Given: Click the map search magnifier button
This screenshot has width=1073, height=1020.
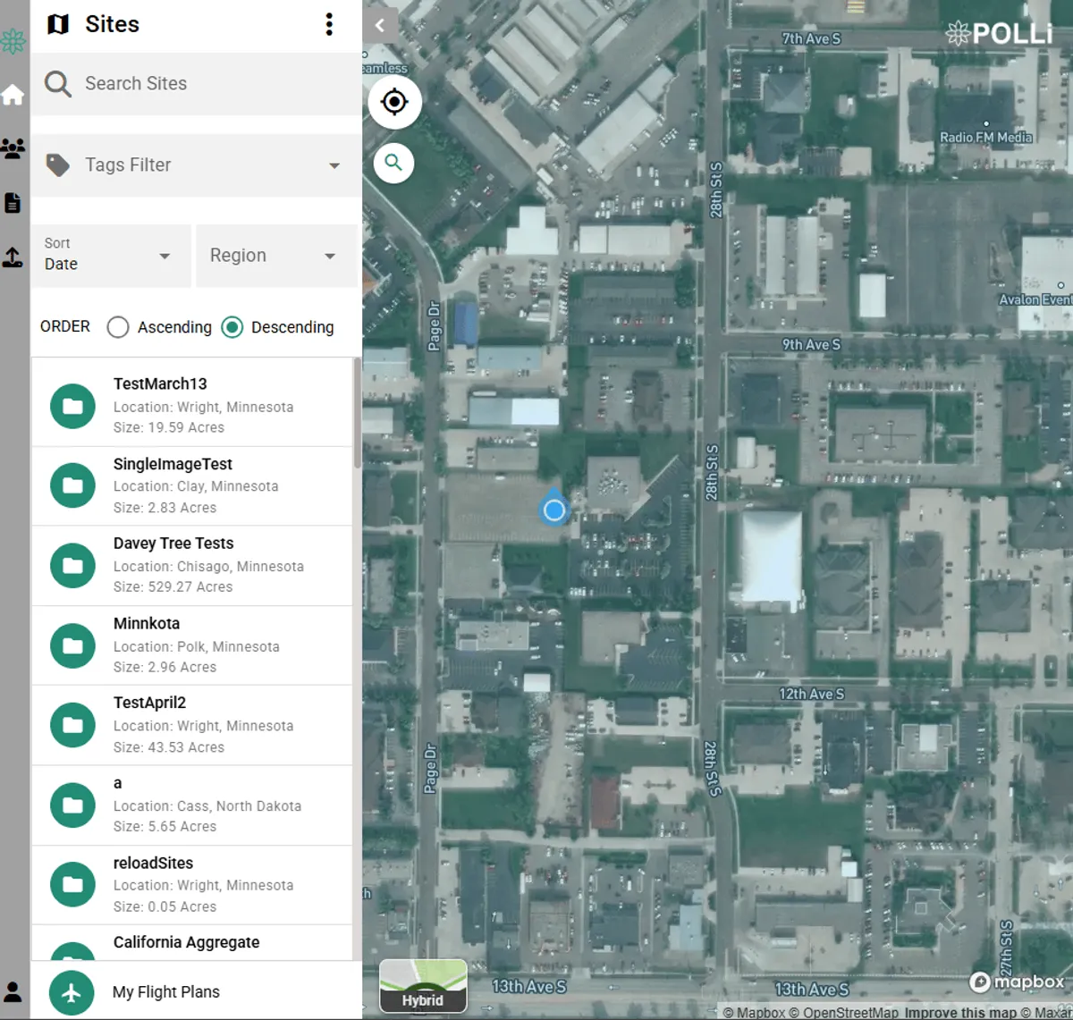Looking at the screenshot, I should [393, 163].
